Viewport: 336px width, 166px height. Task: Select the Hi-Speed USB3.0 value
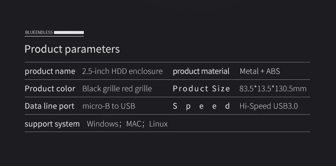(x=269, y=106)
